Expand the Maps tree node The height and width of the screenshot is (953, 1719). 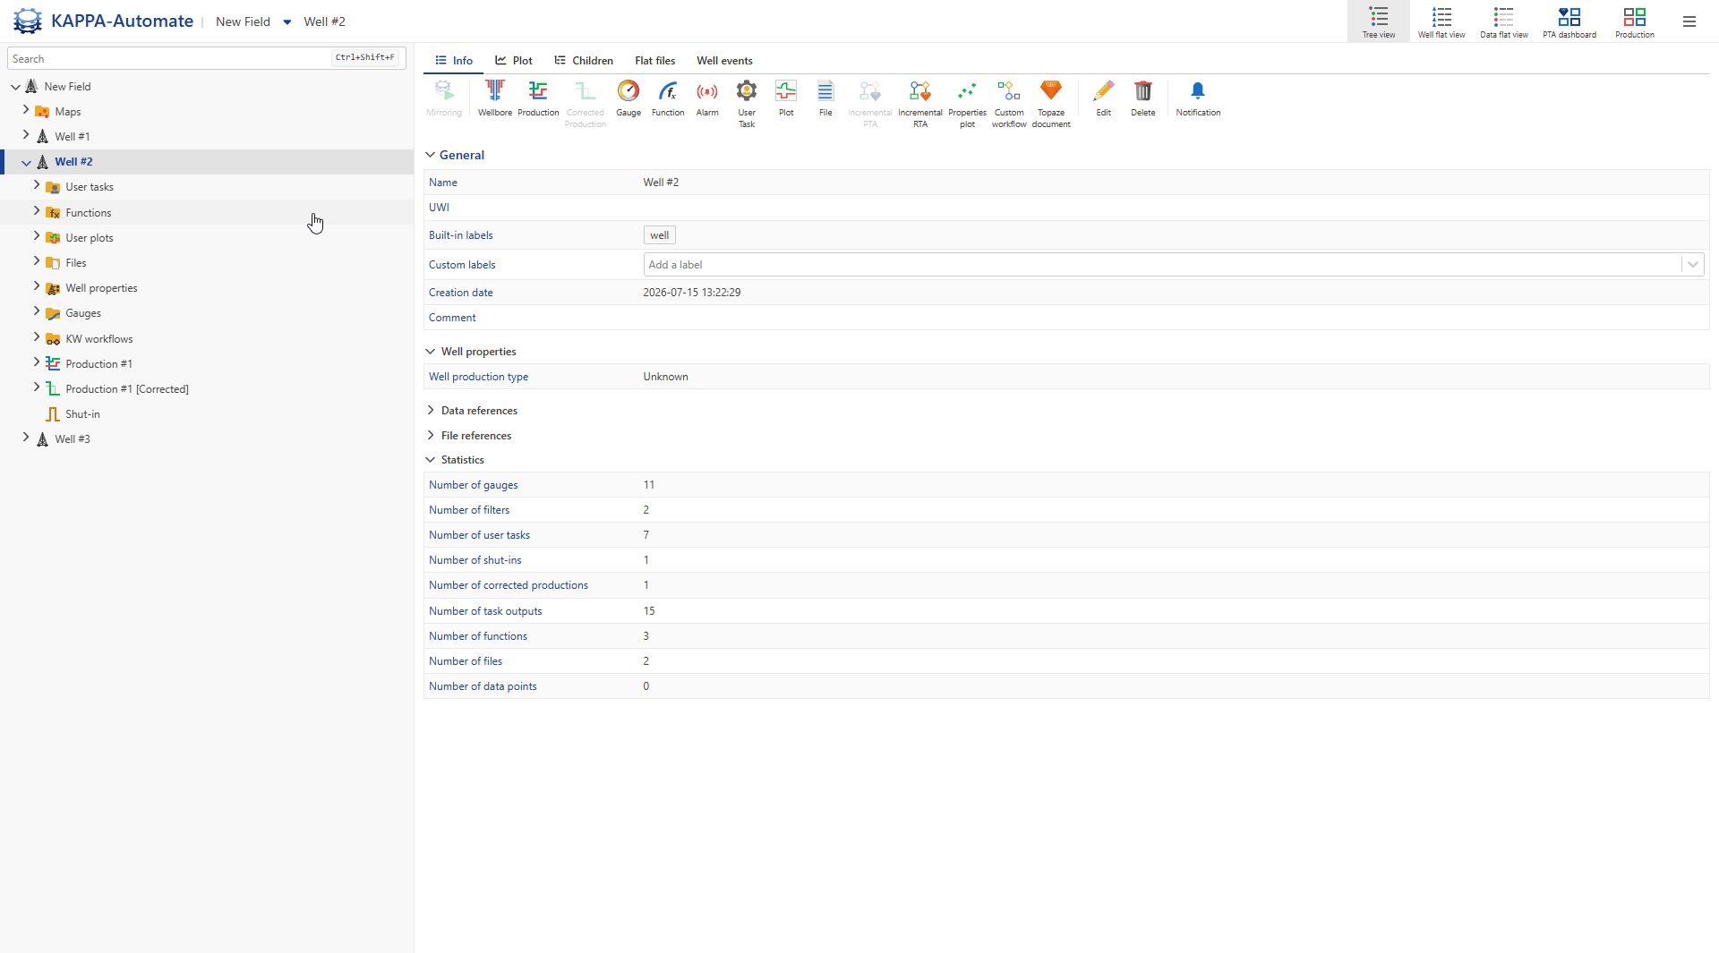point(26,111)
